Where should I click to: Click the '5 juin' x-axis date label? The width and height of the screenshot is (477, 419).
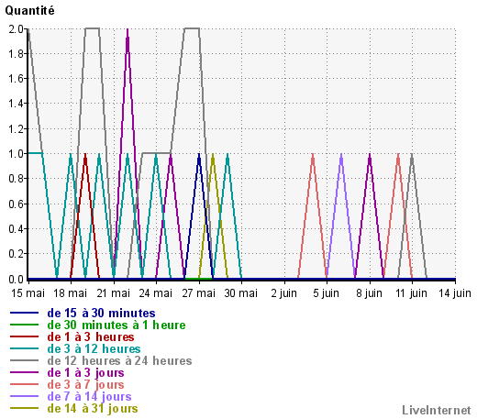pos(327,293)
